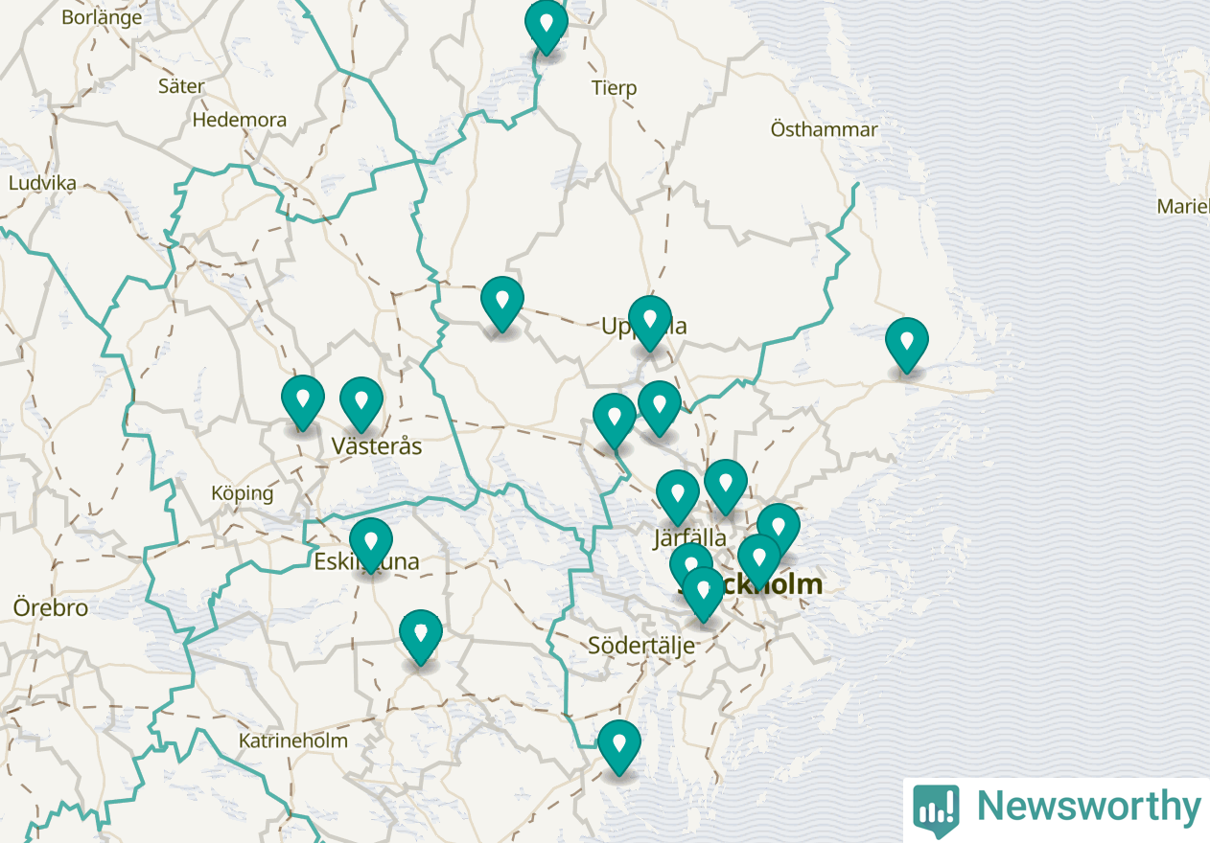Click the Newsworthy bar chart icon
The image size is (1210, 843).
coord(936,809)
